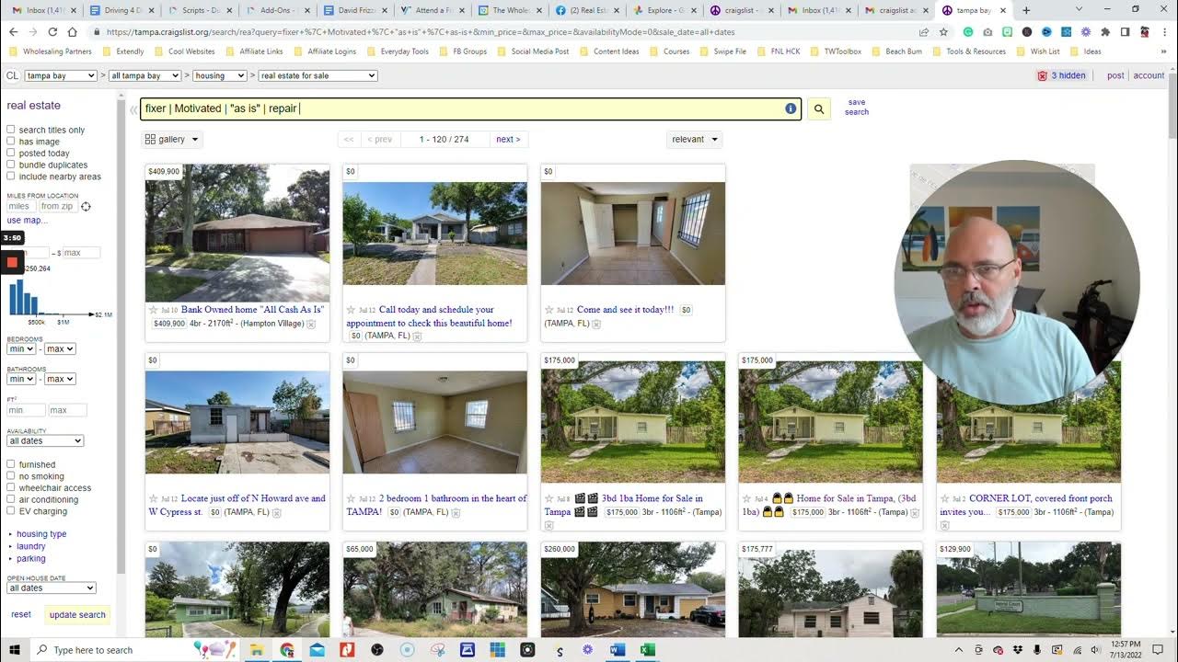Collapse the sidebar with double chevron

click(x=133, y=109)
